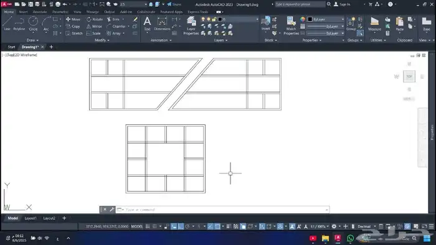This screenshot has width=436, height=245.
Task: Switch to the Layout1 tab
Action: 31,218
